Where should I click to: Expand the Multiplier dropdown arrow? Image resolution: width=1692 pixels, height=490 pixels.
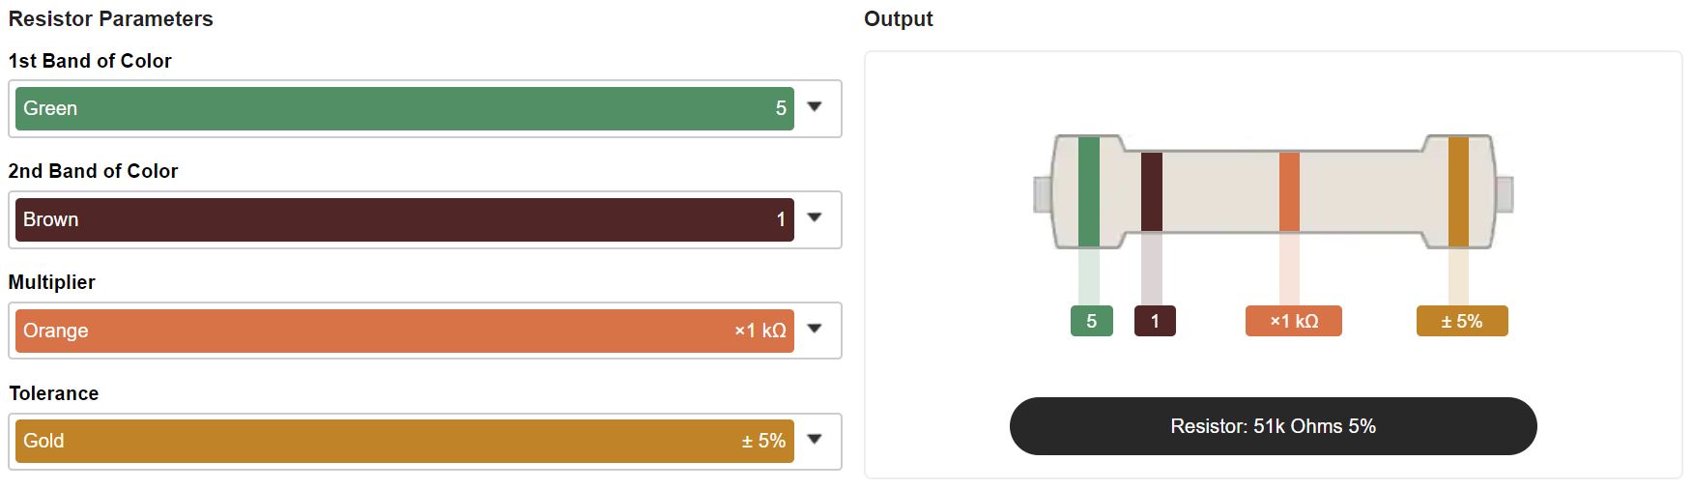[815, 330]
